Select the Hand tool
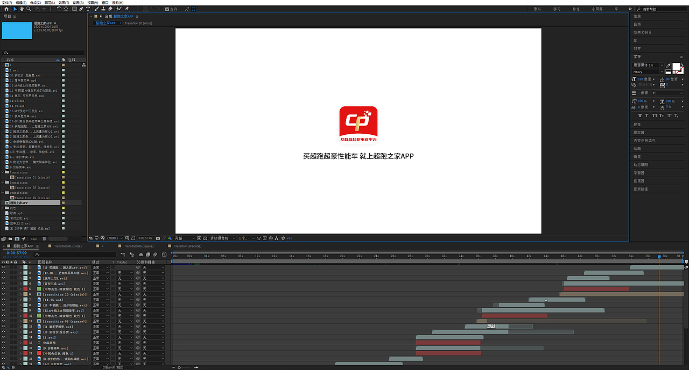Image resolution: width=689 pixels, height=370 pixels. (22, 9)
